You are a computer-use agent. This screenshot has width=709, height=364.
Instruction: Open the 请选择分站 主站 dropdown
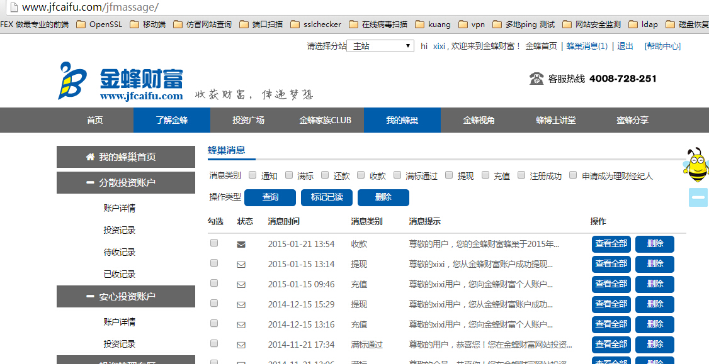[x=380, y=46]
